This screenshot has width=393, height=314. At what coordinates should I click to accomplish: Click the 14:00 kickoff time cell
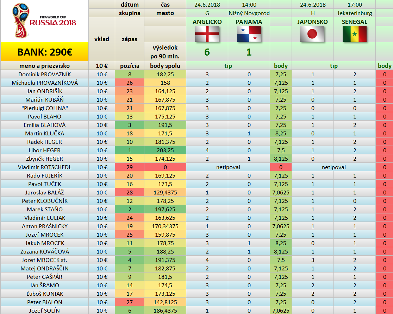[x=249, y=5]
